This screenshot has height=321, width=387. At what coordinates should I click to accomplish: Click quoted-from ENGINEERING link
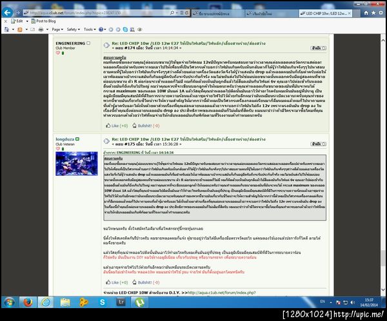[x=138, y=153]
